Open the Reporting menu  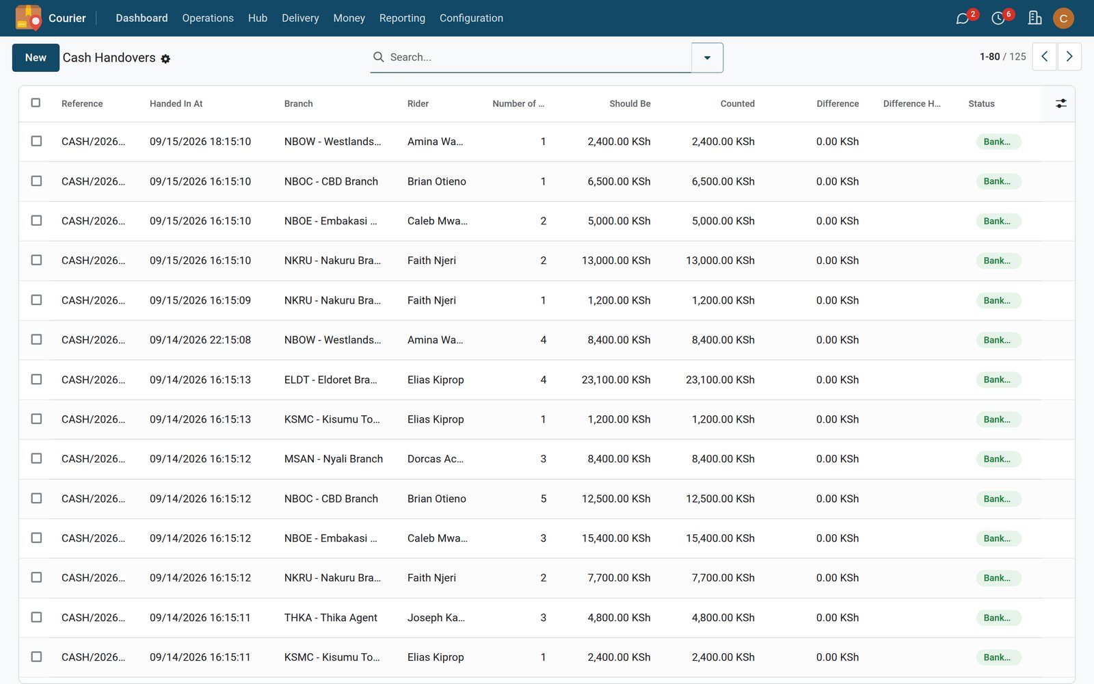click(402, 18)
